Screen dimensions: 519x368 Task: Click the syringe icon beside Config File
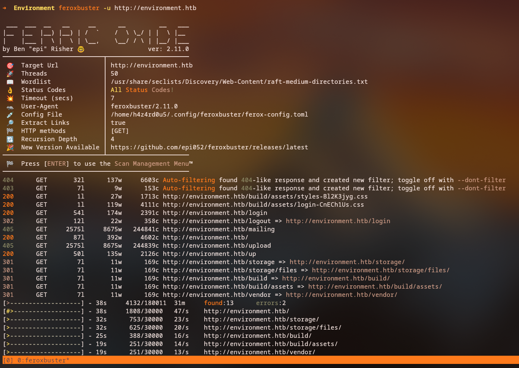pos(10,115)
